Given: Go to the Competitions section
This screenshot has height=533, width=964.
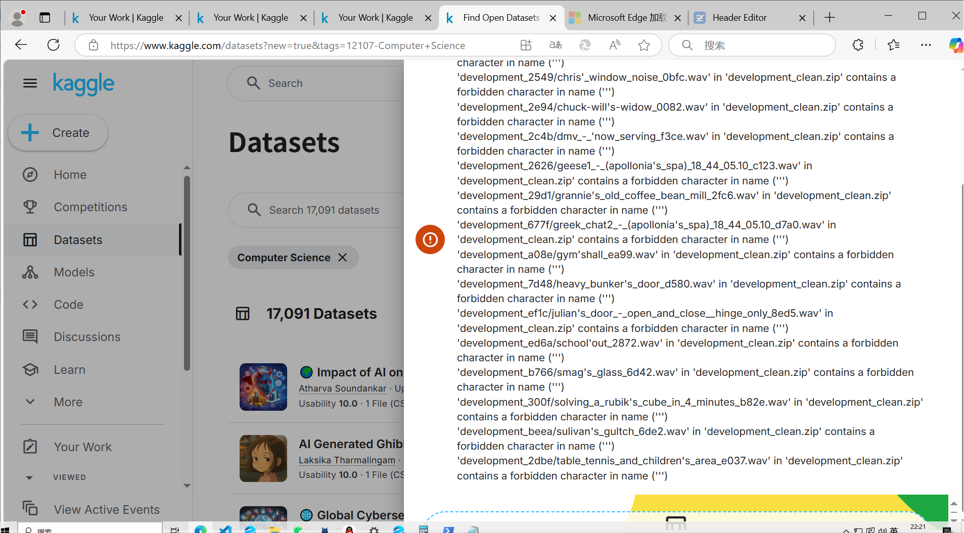Looking at the screenshot, I should click(x=90, y=207).
